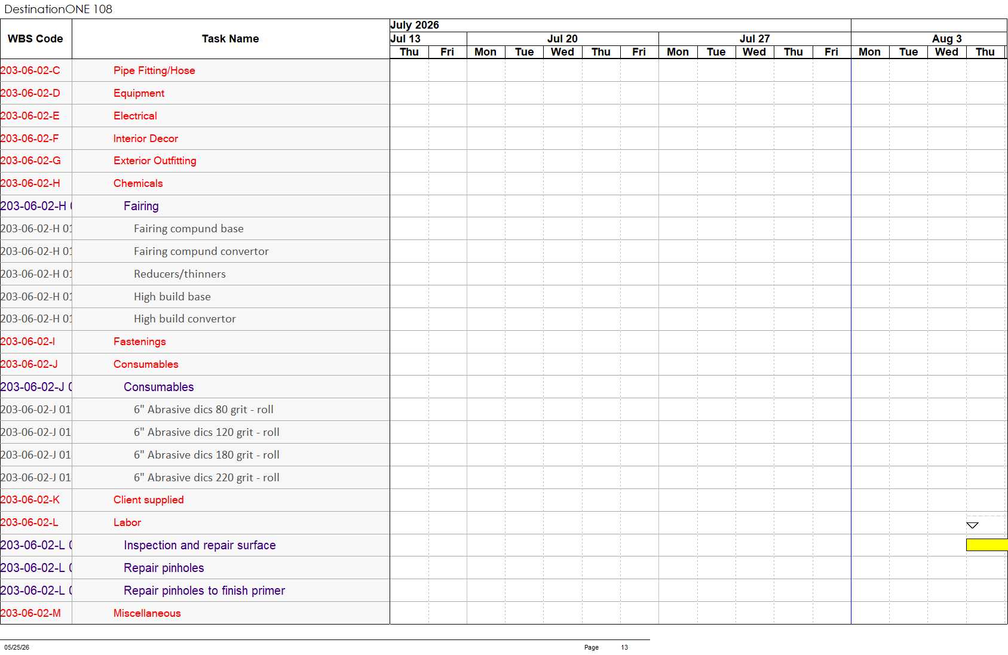
Task: Click the WBS Code column header
Action: pyautogui.click(x=35, y=39)
